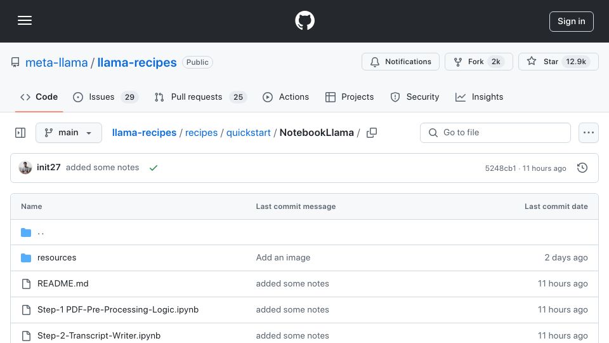This screenshot has height=343, width=609.
Task: Open Step-1 PDF-Pre-Processing-Logic.ipynb
Action: (118, 309)
